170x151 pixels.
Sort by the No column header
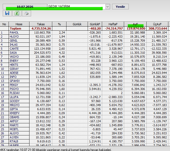[x=4, y=24]
